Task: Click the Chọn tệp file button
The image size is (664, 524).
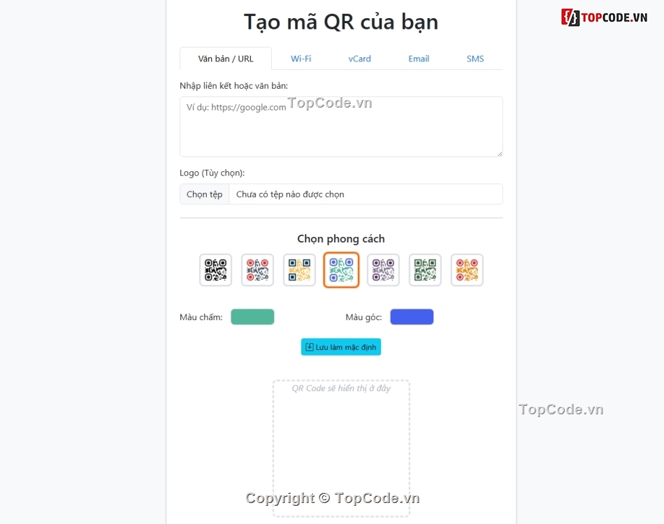Action: [x=205, y=194]
